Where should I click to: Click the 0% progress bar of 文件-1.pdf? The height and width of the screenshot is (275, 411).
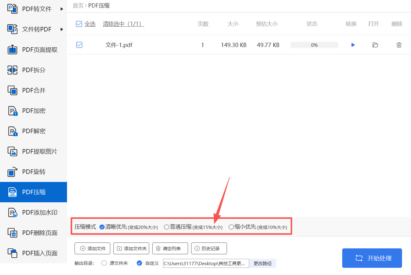[x=314, y=45]
